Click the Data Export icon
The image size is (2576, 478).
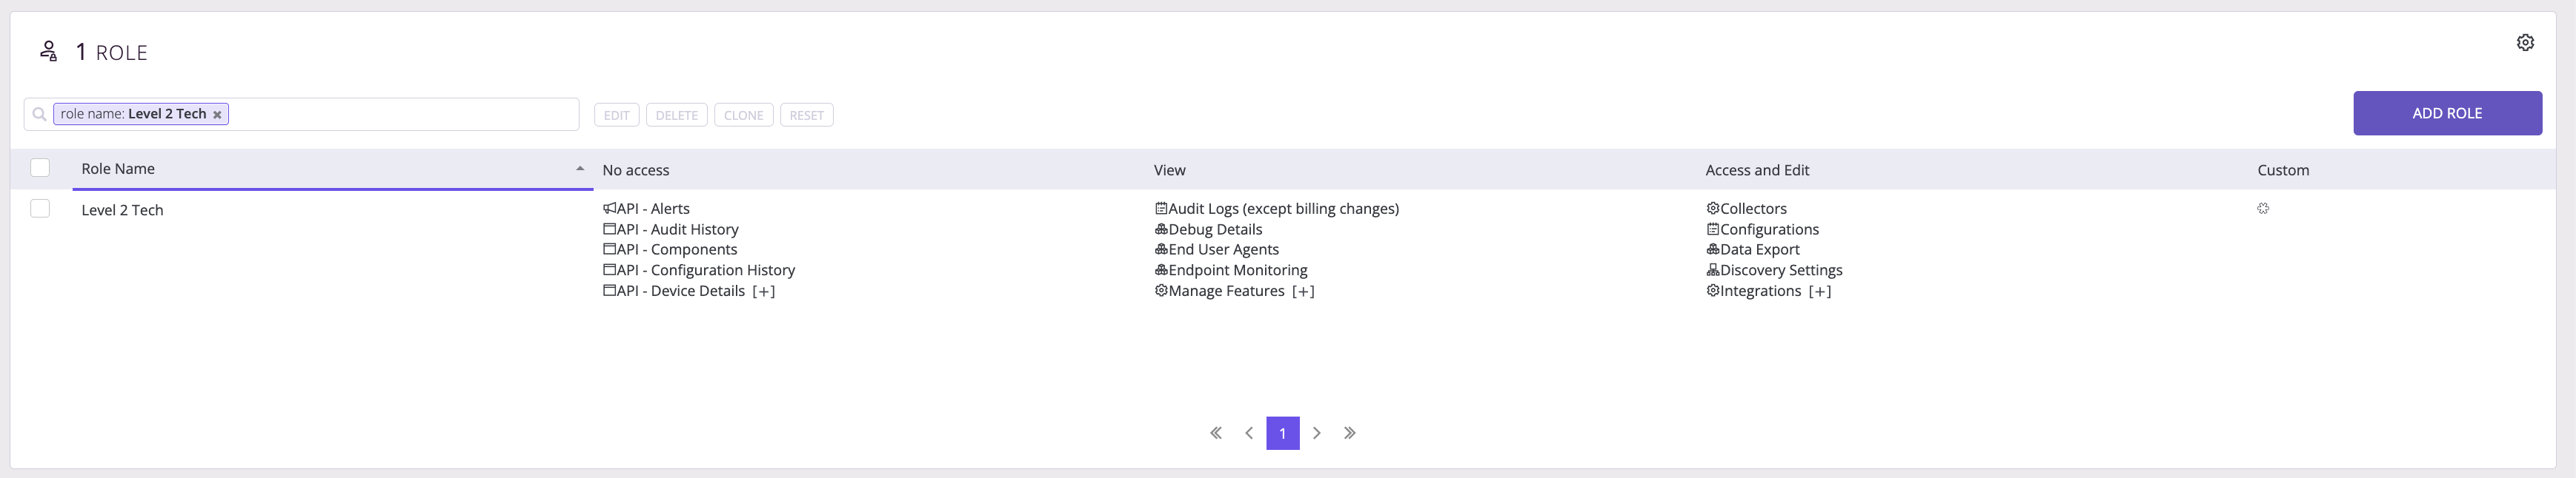(x=1713, y=249)
